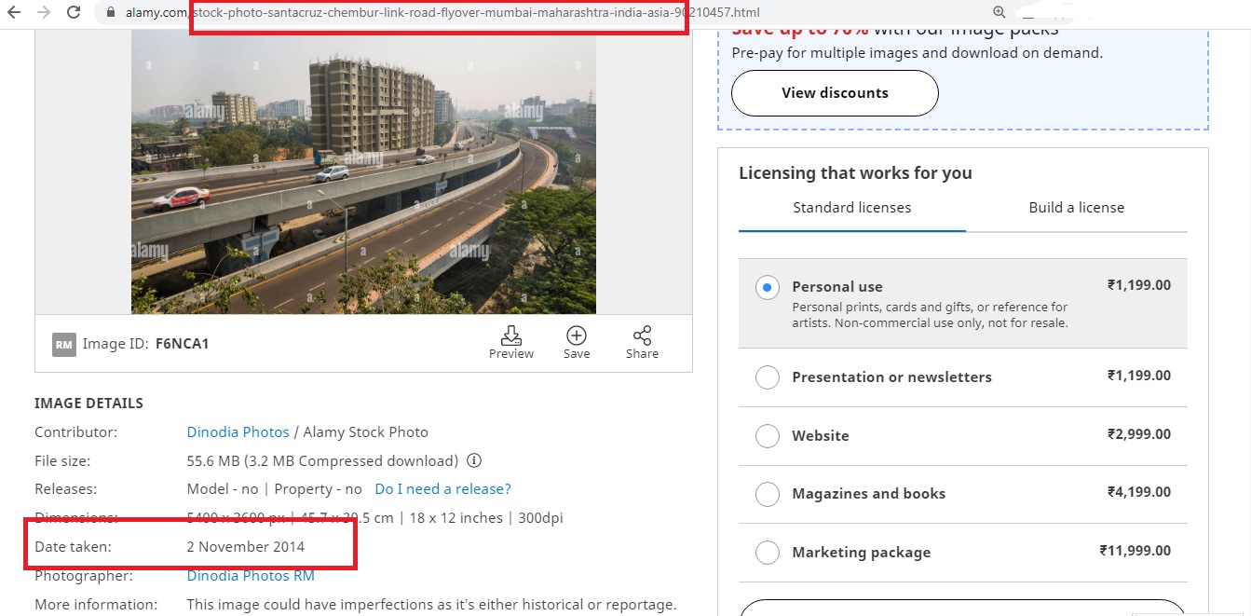
Task: Open 'Do I need a release?' link
Action: point(442,489)
